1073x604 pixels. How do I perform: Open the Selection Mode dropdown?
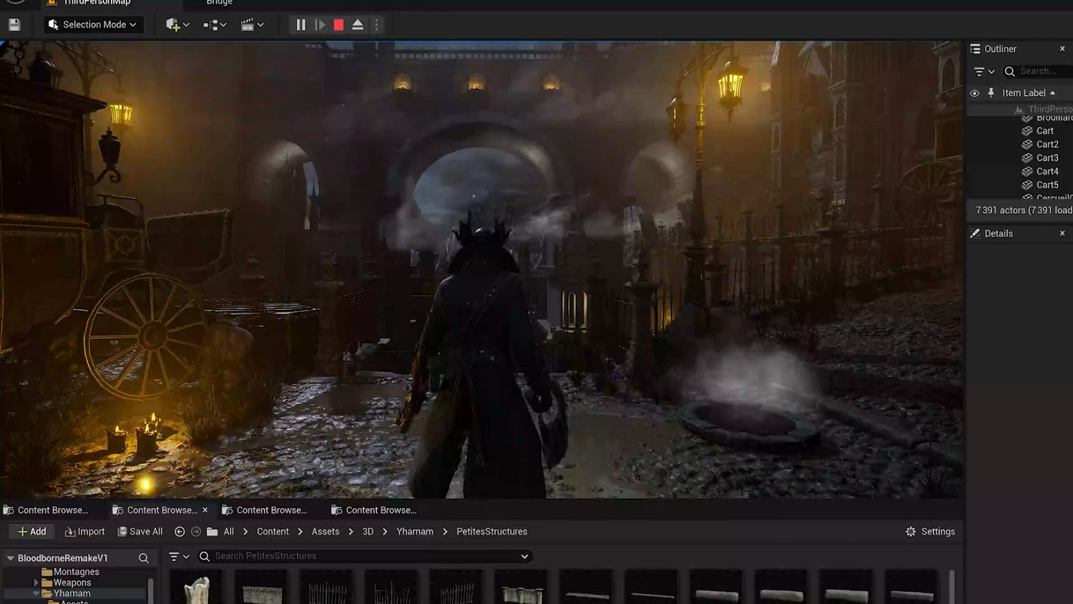(92, 25)
